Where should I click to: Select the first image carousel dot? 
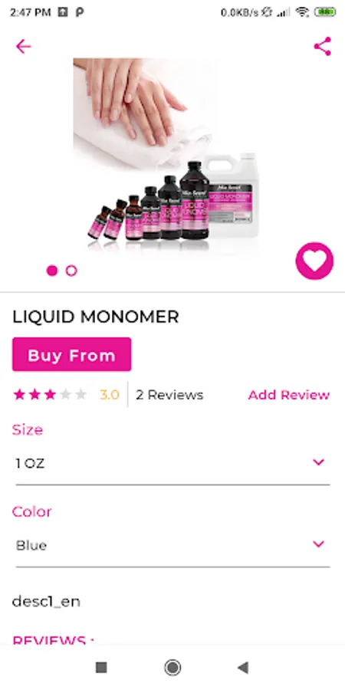click(x=52, y=271)
